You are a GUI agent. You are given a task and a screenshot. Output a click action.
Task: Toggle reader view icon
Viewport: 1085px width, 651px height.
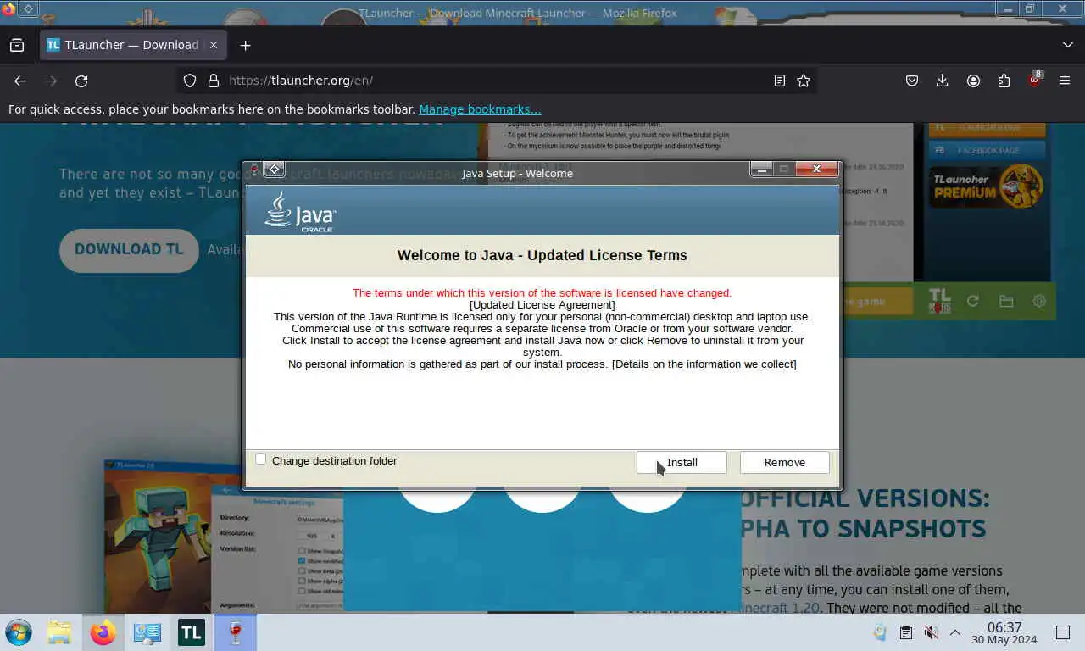pyautogui.click(x=779, y=81)
